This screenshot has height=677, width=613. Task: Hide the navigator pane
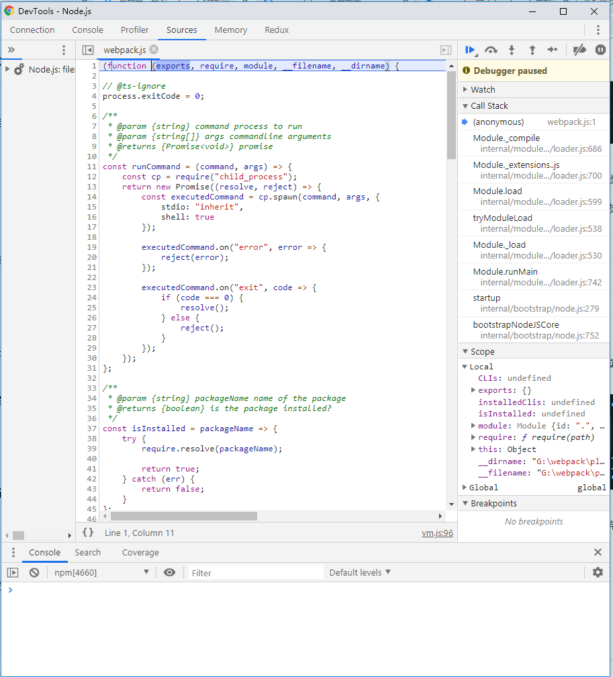tap(88, 50)
